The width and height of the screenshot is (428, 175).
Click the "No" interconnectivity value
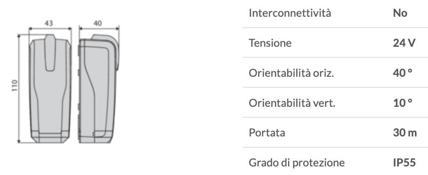[400, 13]
